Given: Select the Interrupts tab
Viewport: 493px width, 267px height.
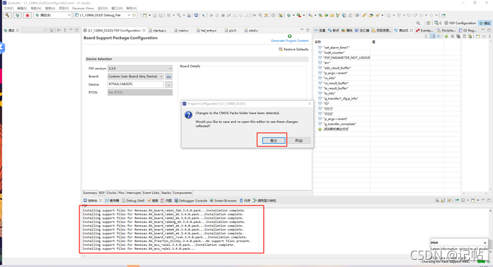Looking at the screenshot, I should pyautogui.click(x=134, y=193).
